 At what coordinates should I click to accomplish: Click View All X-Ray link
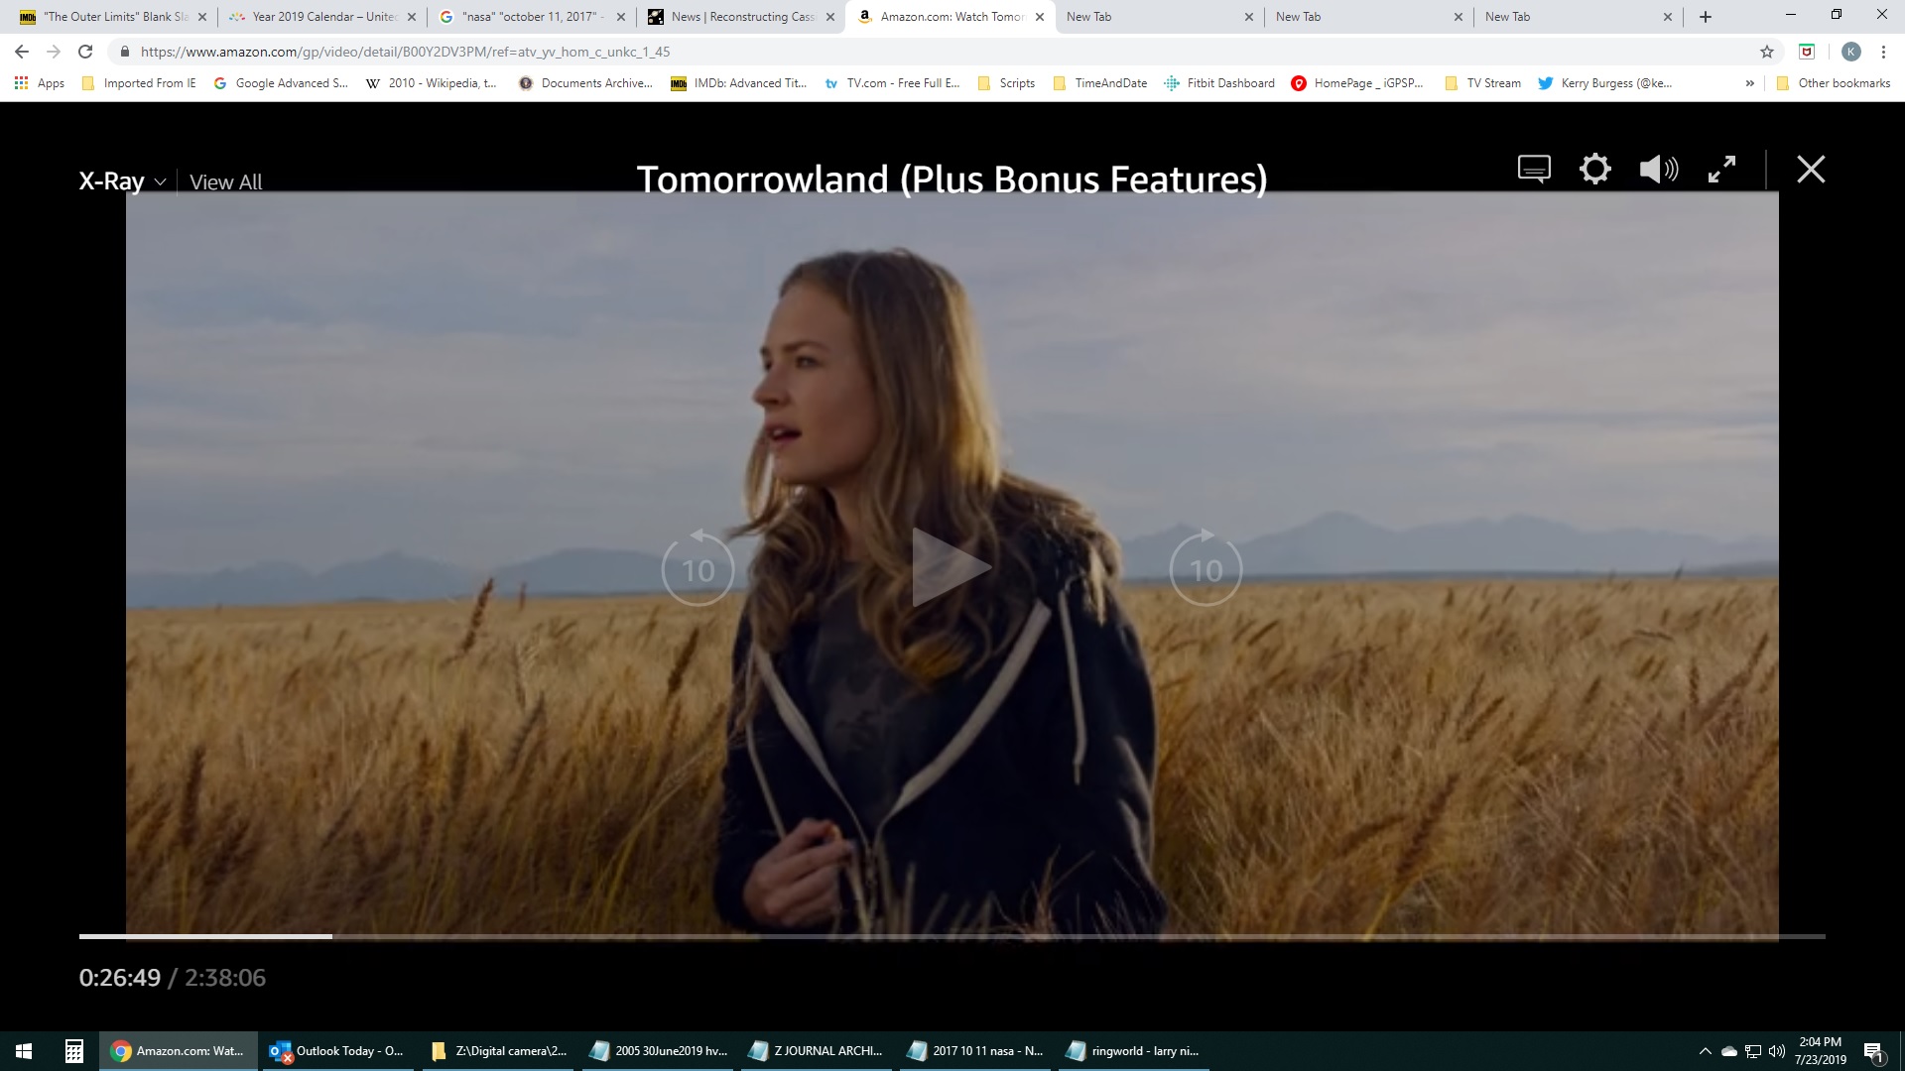click(x=225, y=182)
